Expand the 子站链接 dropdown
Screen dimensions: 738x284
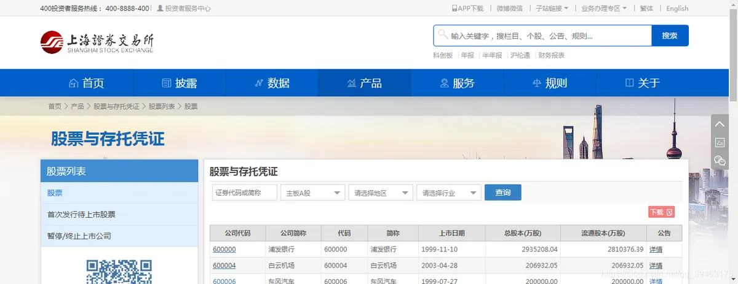(552, 9)
